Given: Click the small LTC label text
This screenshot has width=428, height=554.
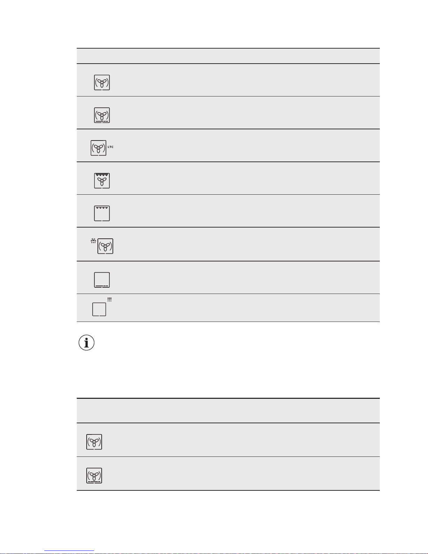Looking at the screenshot, I should pyautogui.click(x=110, y=147).
